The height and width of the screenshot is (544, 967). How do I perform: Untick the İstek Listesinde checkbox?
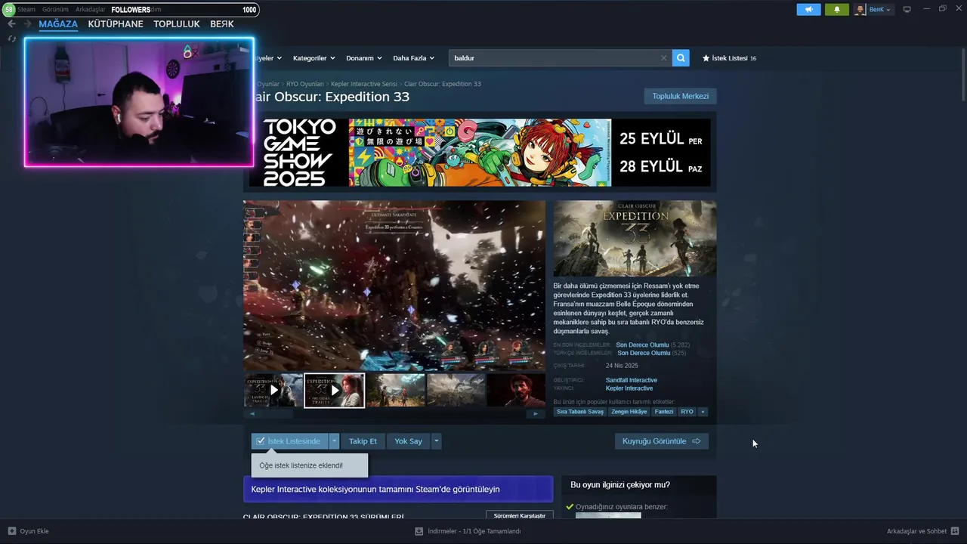coord(261,441)
